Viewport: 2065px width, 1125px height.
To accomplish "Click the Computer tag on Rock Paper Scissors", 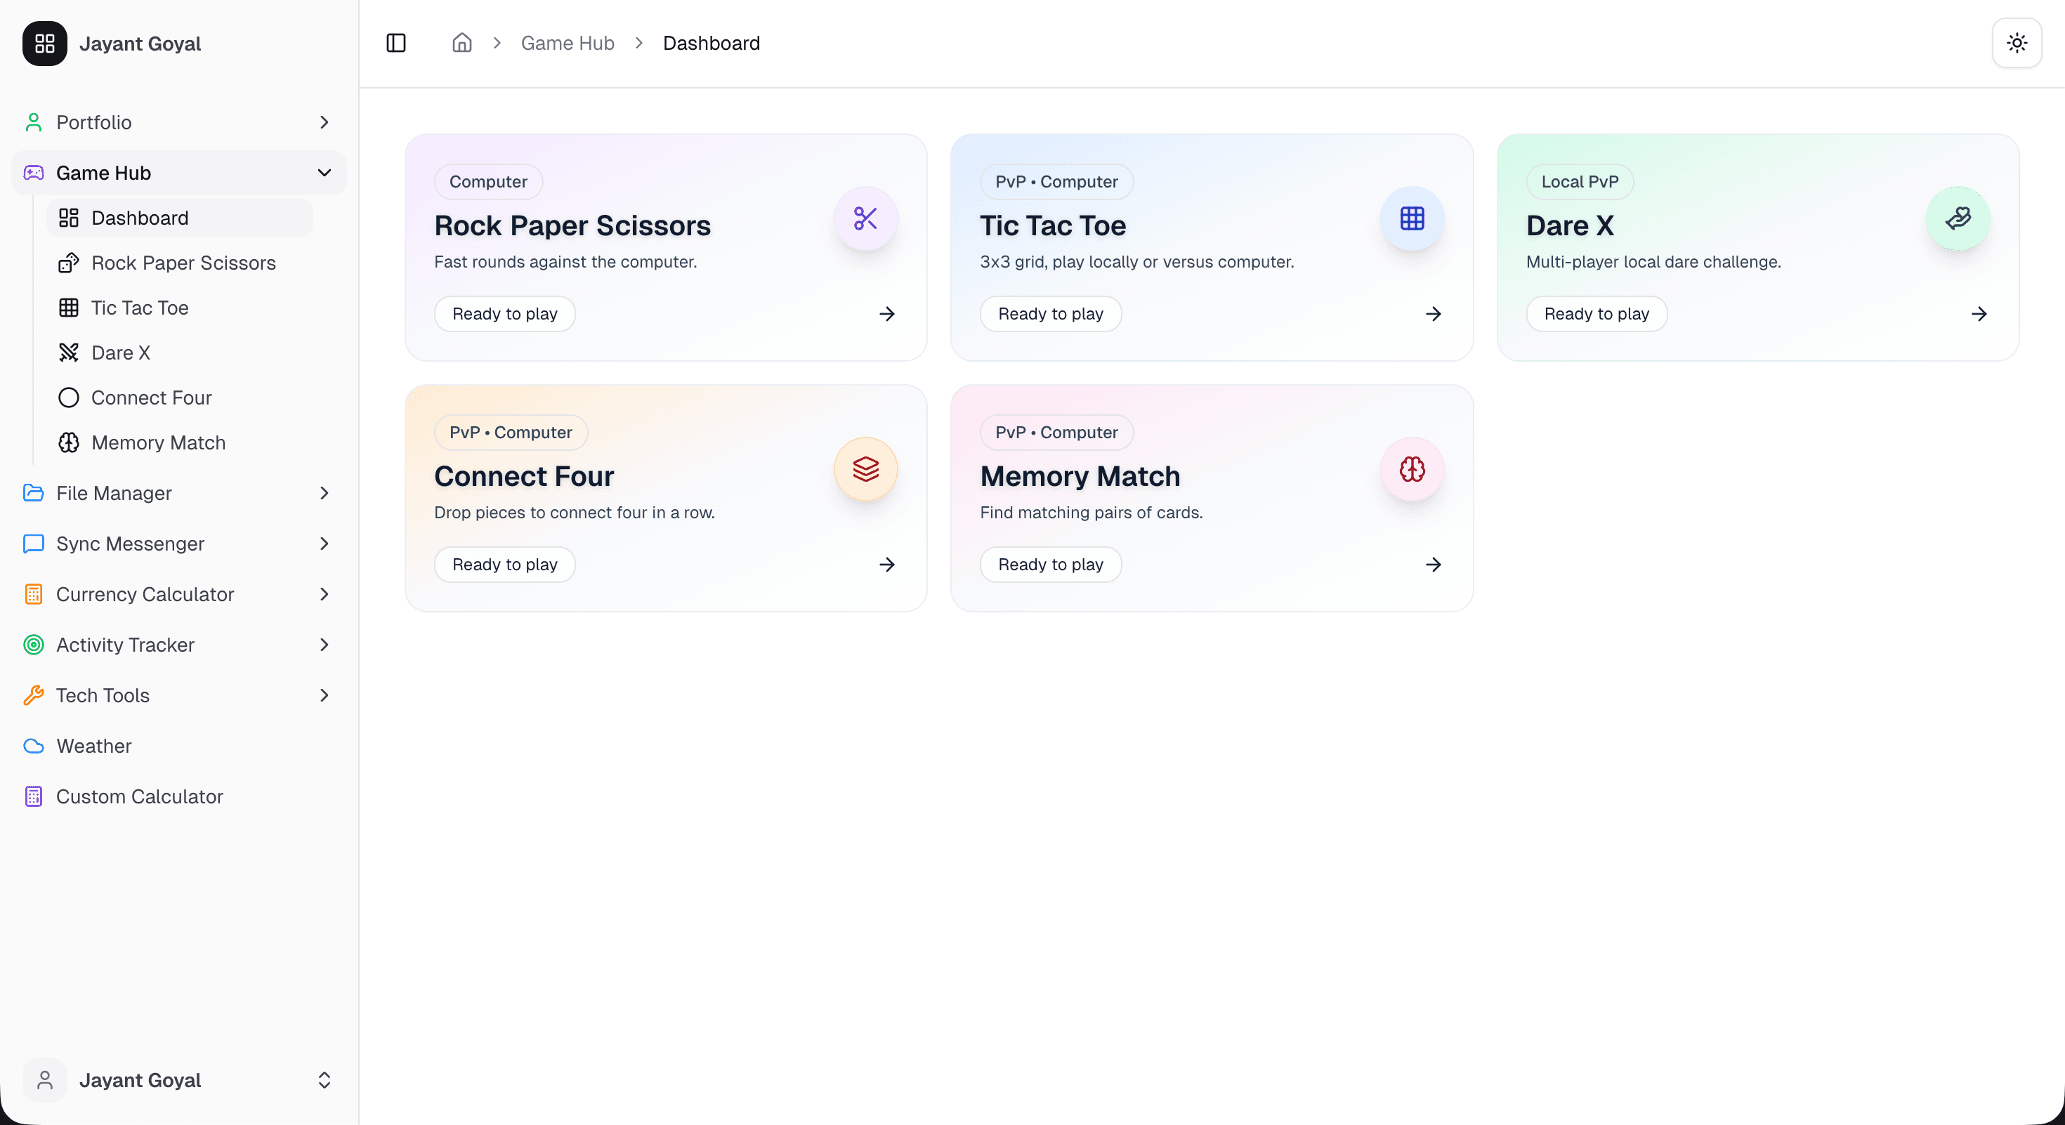I will point(488,182).
